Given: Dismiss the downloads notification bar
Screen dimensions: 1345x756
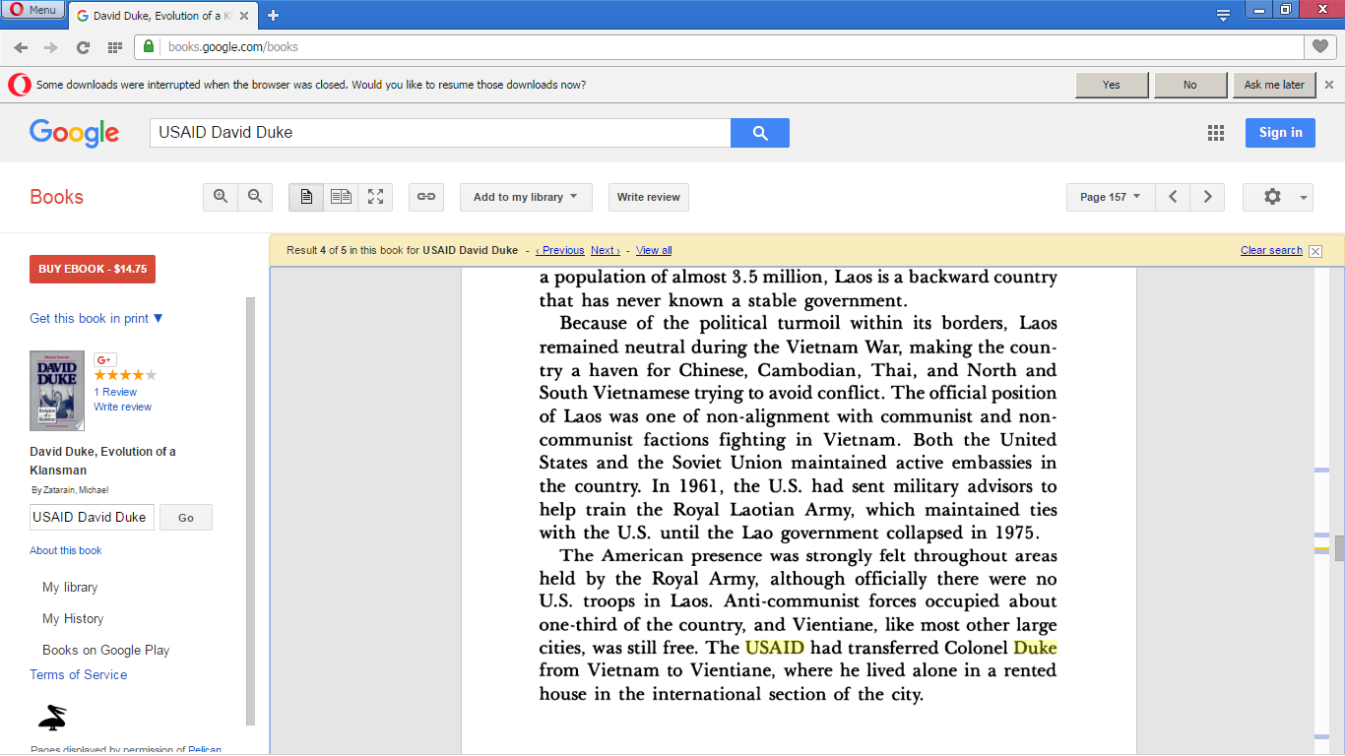Looking at the screenshot, I should tap(1329, 85).
